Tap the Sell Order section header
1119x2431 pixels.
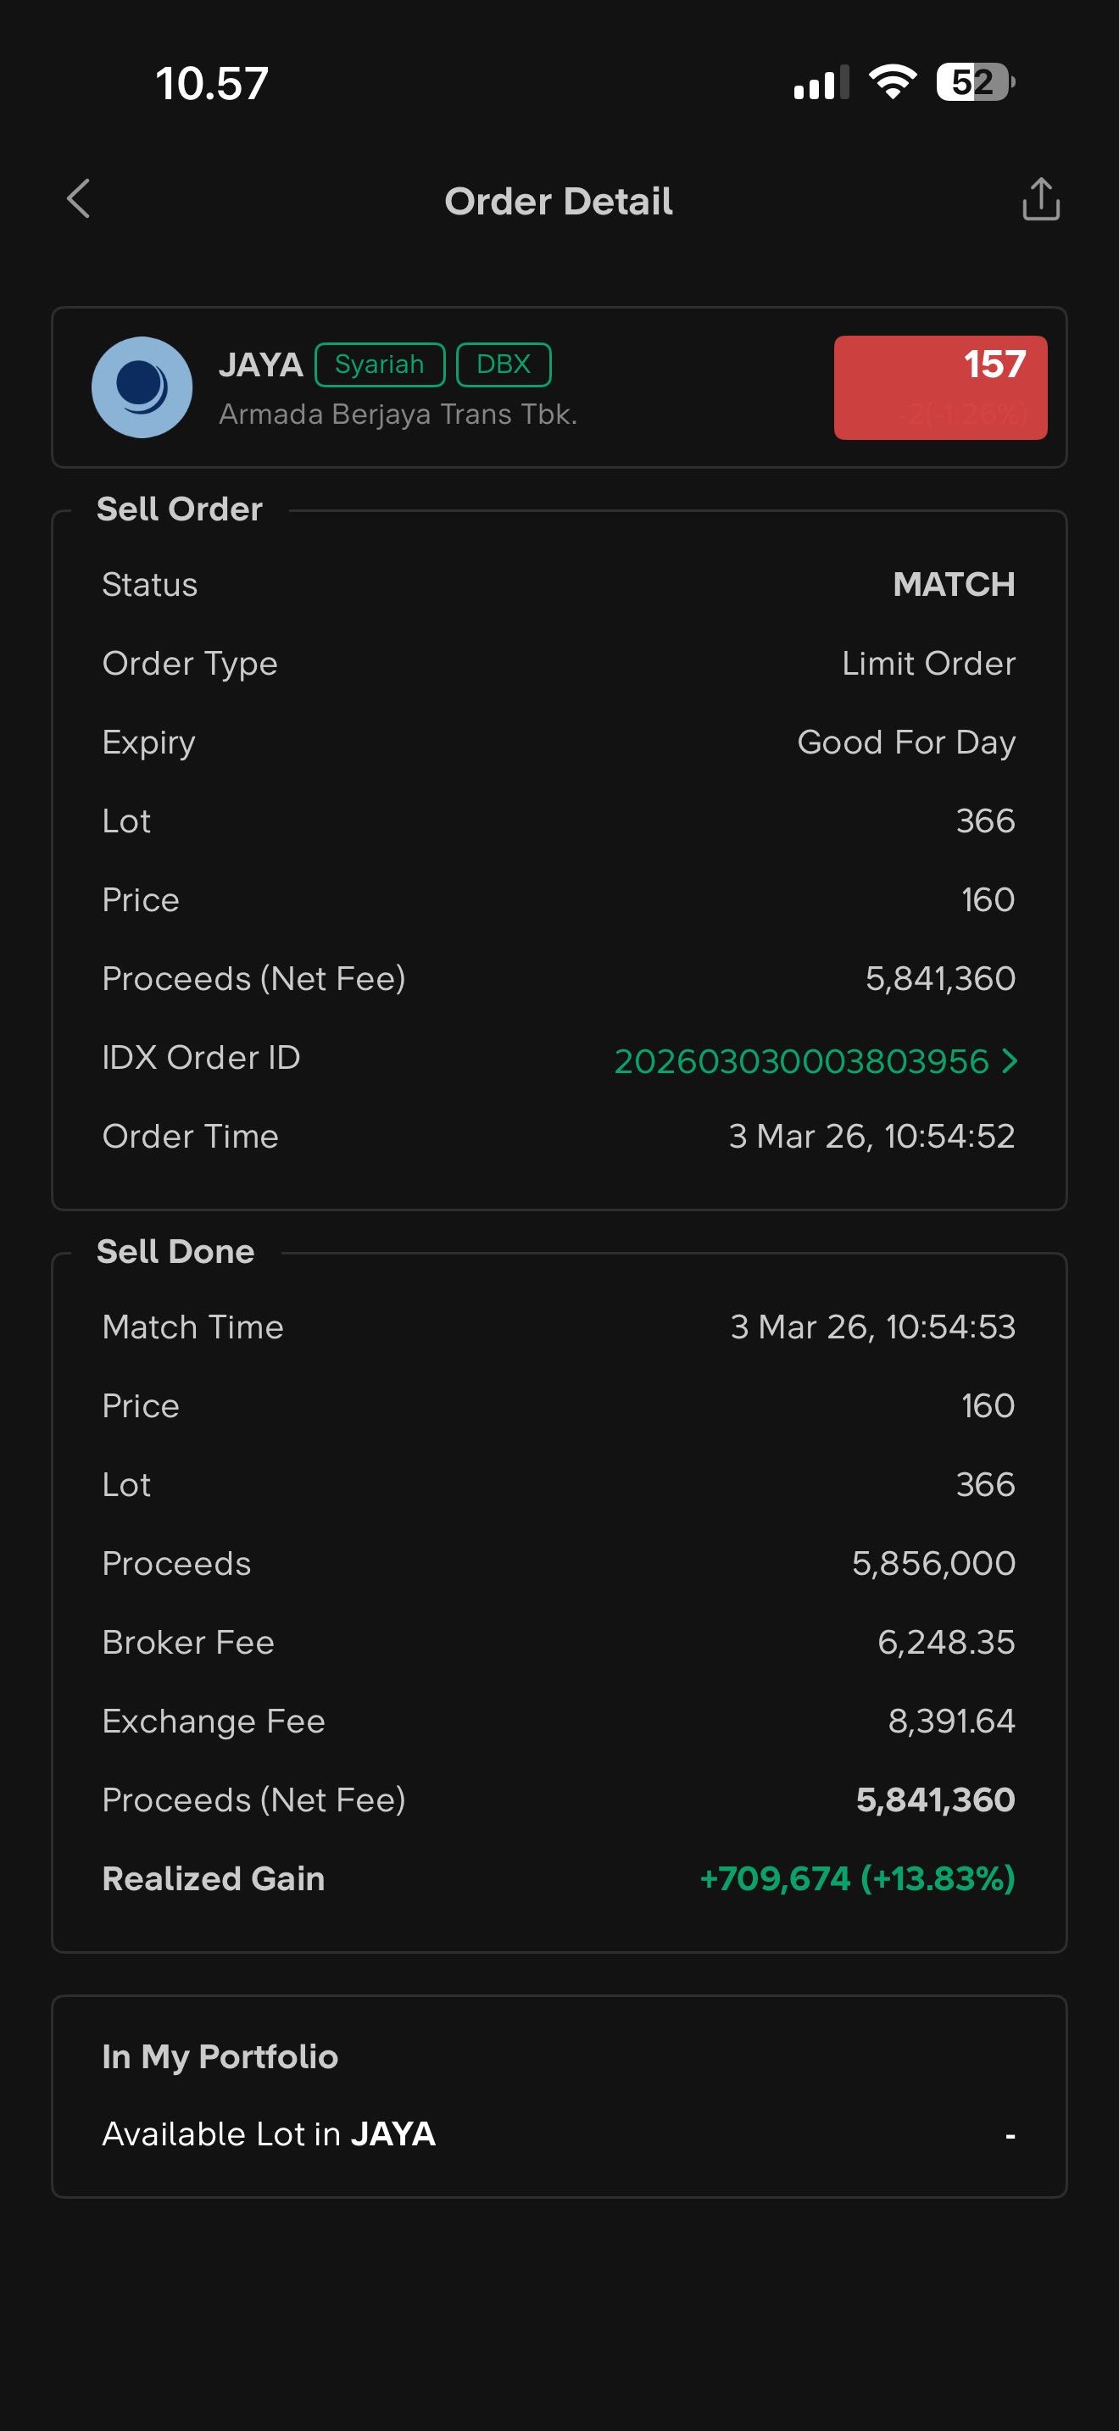click(x=179, y=509)
